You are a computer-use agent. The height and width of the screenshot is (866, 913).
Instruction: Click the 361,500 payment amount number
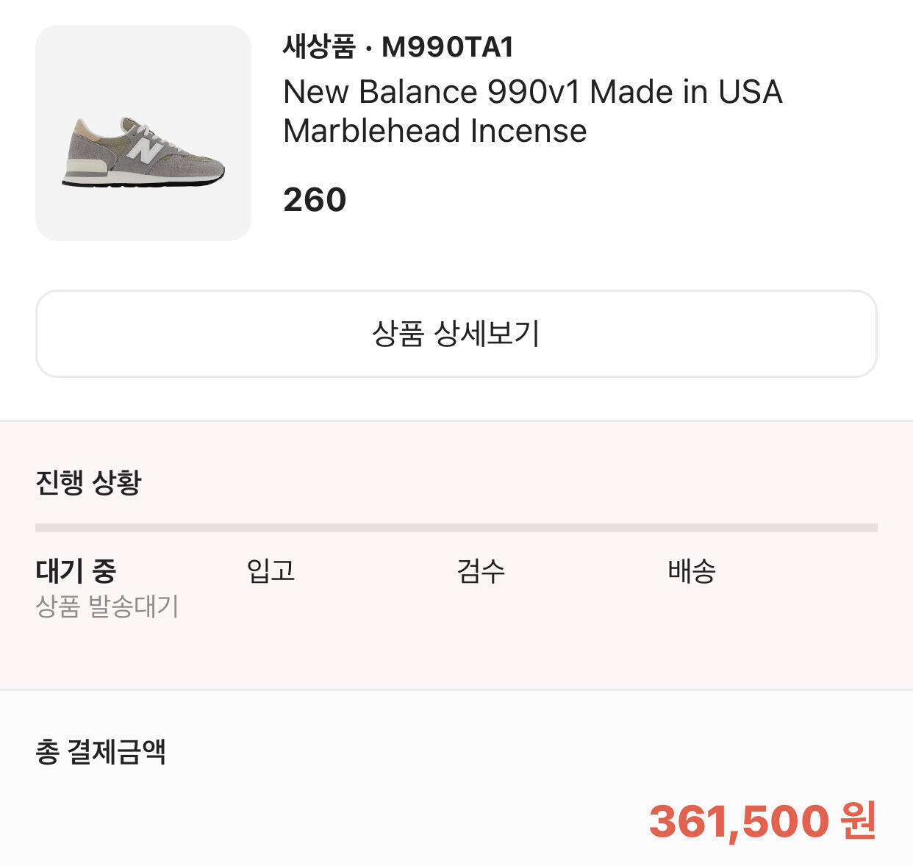click(739, 821)
